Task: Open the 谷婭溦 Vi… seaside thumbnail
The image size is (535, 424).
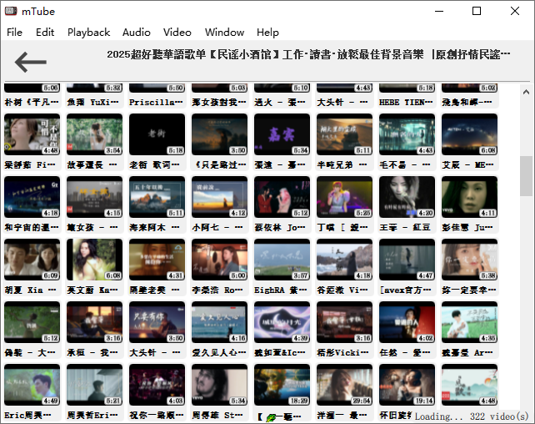Action: [x=345, y=260]
